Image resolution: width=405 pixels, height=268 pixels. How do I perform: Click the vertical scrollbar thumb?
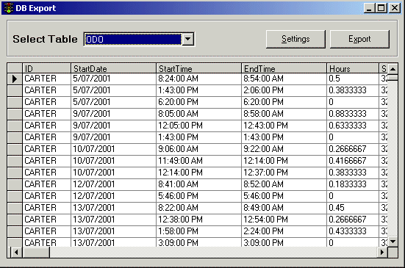point(393,77)
